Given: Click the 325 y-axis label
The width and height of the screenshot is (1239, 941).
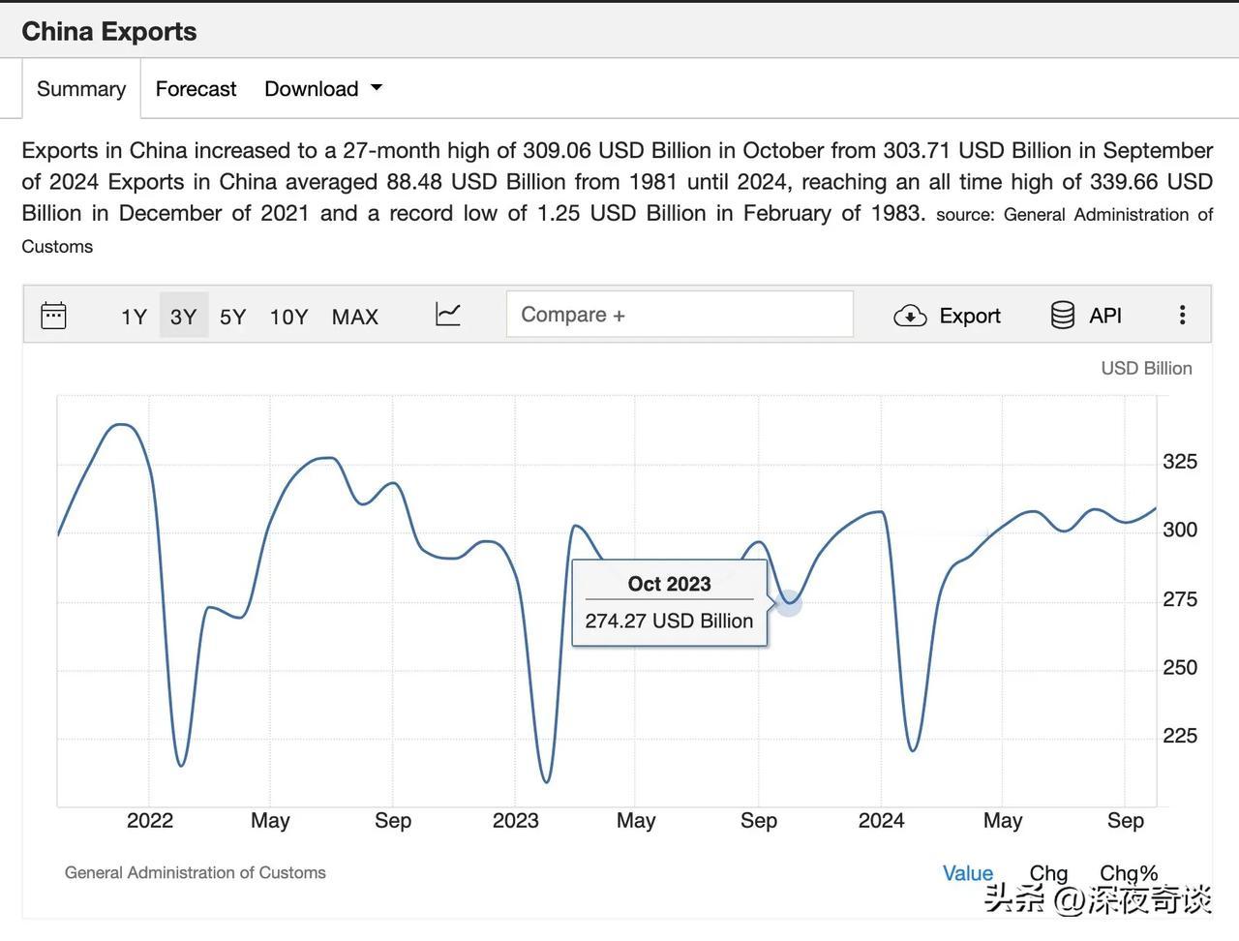Looking at the screenshot, I should 1180,462.
